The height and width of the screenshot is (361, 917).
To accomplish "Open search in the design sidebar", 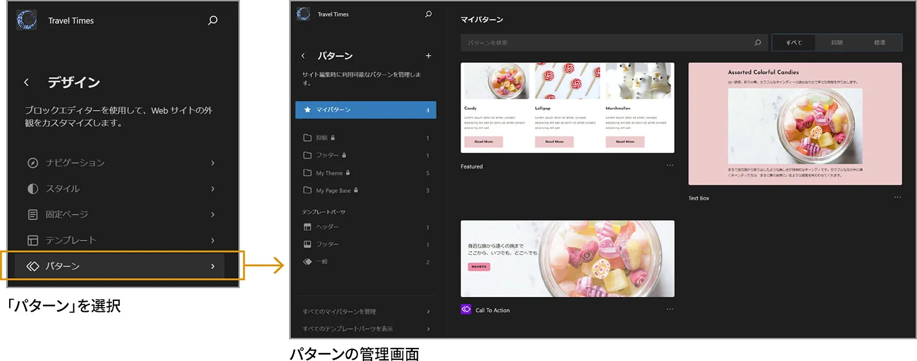I will click(213, 21).
